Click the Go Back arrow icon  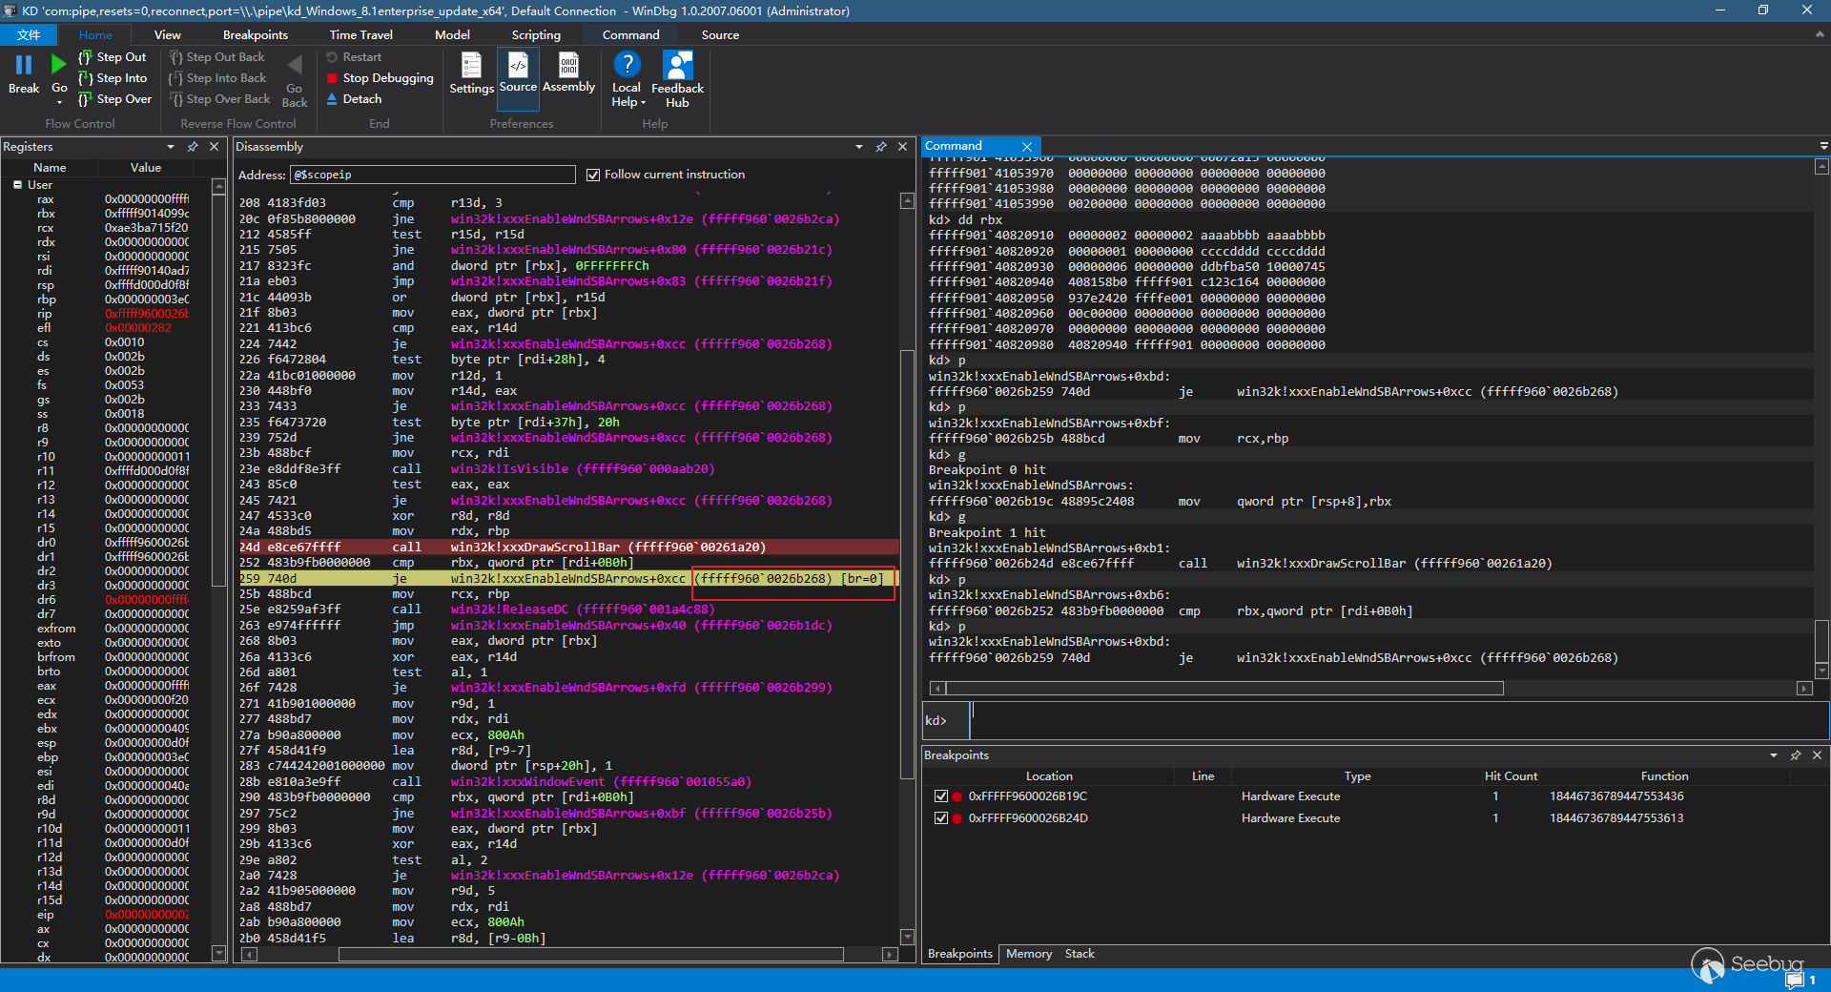(295, 65)
